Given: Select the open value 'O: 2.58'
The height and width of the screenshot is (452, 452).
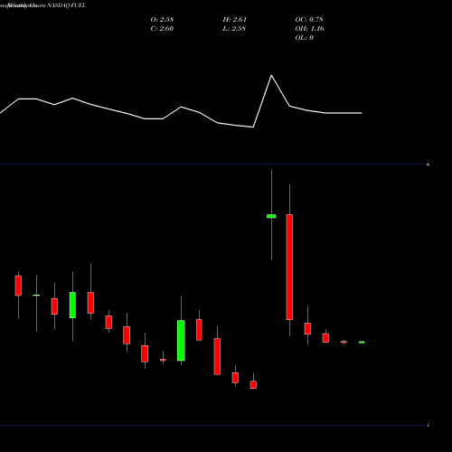Looking at the screenshot, I should pyautogui.click(x=162, y=19).
